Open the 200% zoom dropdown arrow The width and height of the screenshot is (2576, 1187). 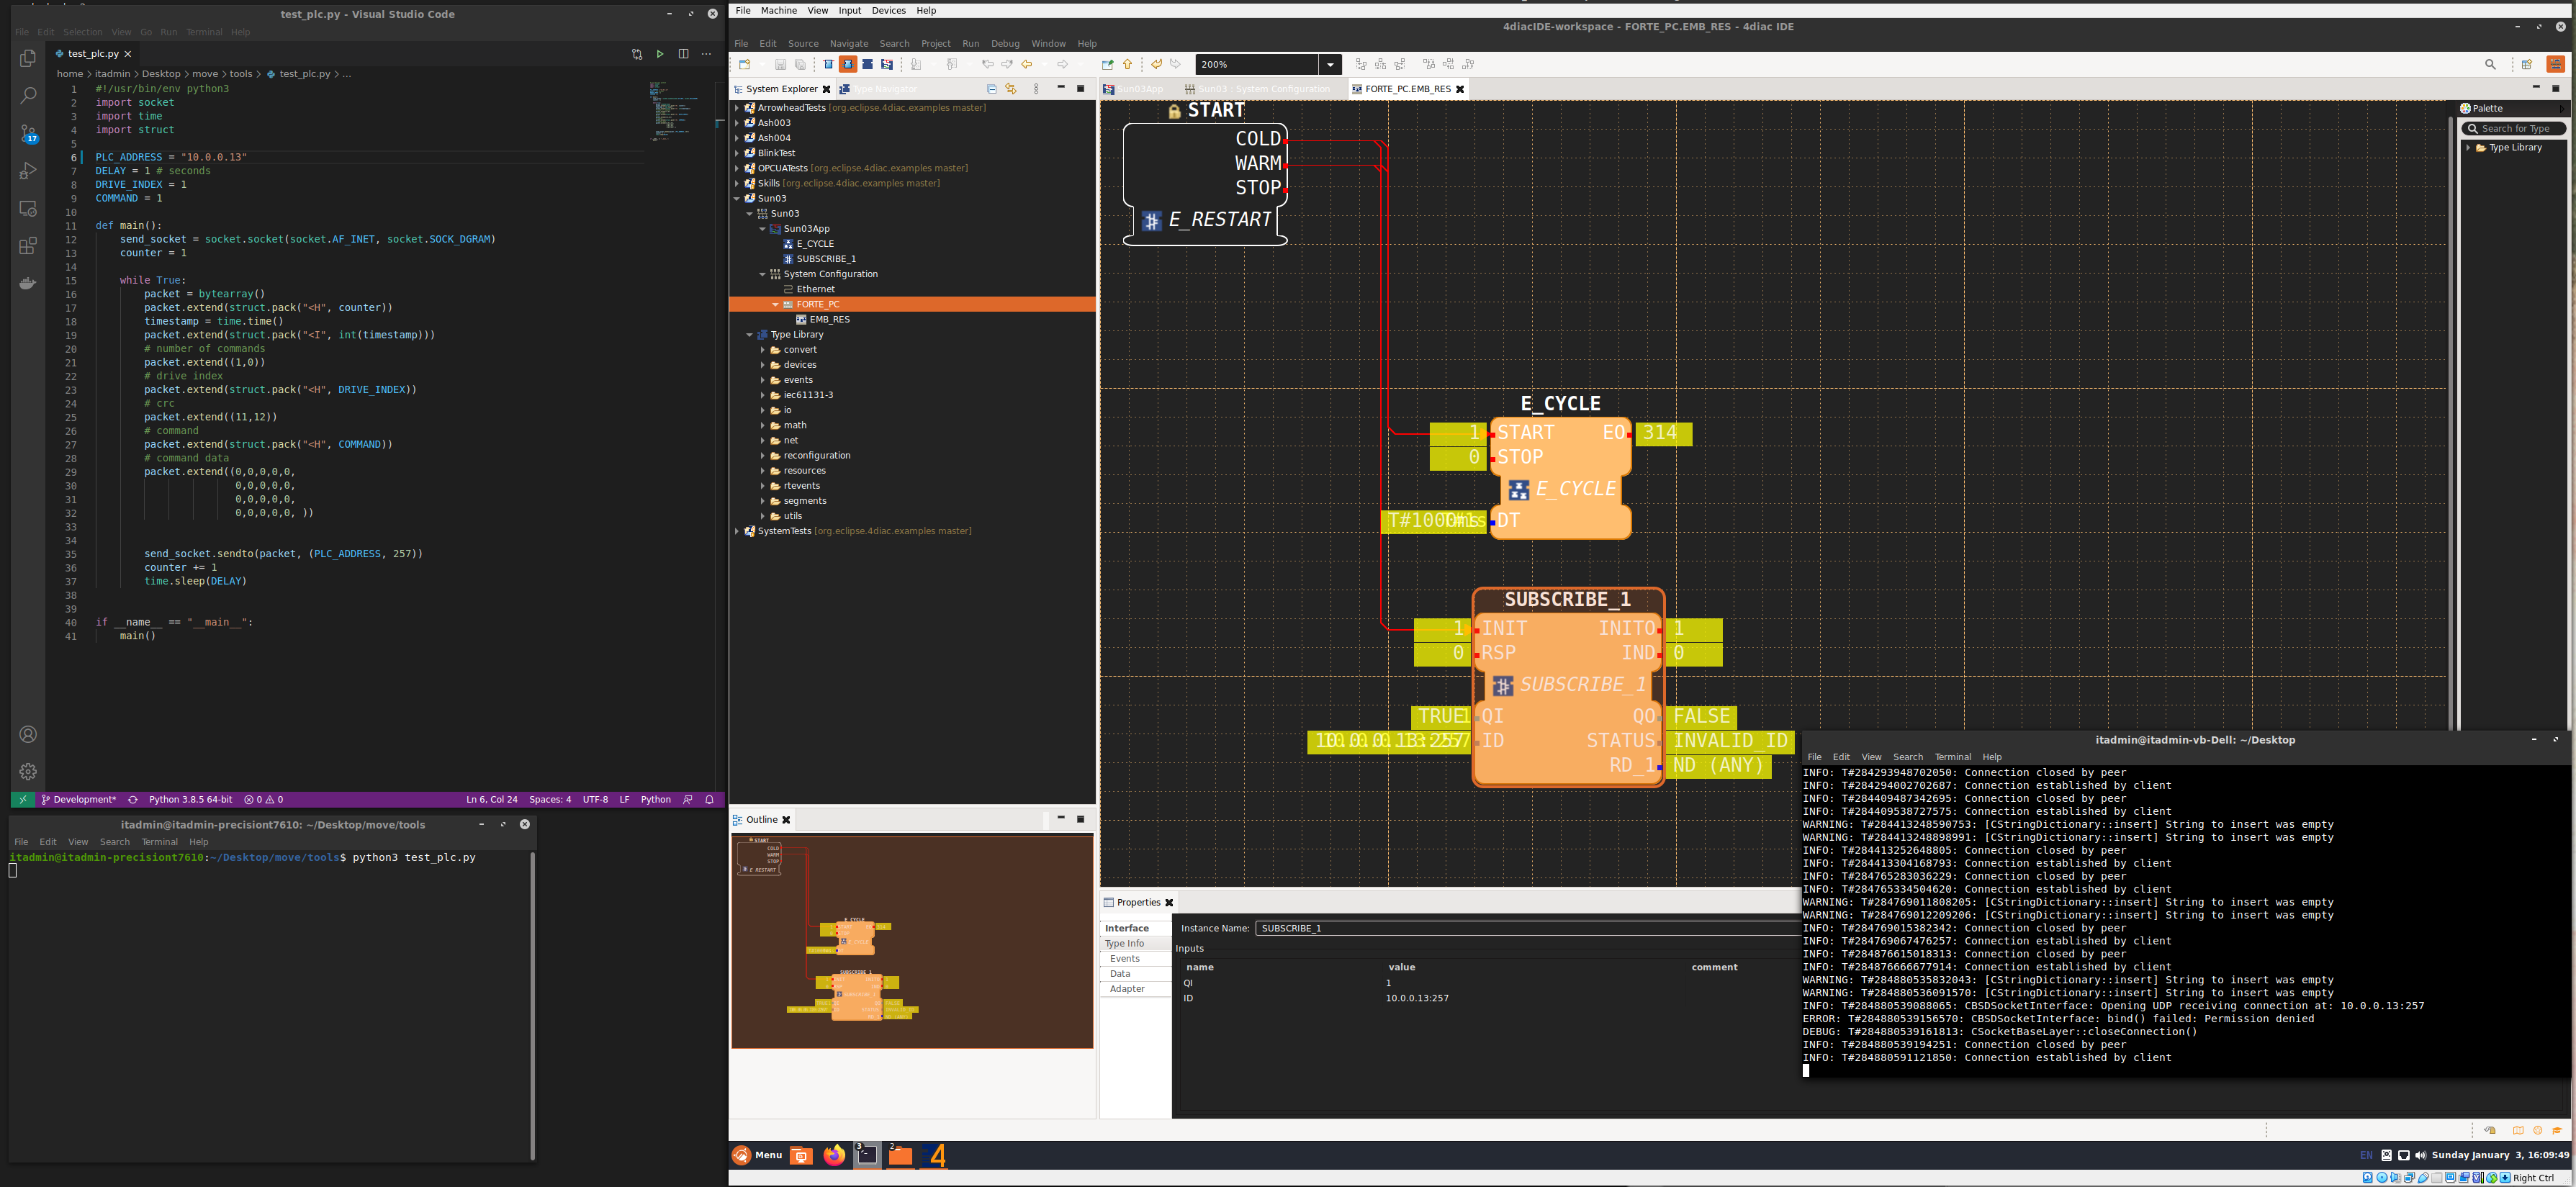tap(1330, 64)
